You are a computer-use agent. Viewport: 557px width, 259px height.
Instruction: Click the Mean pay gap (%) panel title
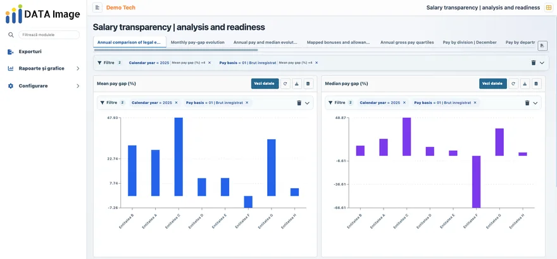(116, 84)
